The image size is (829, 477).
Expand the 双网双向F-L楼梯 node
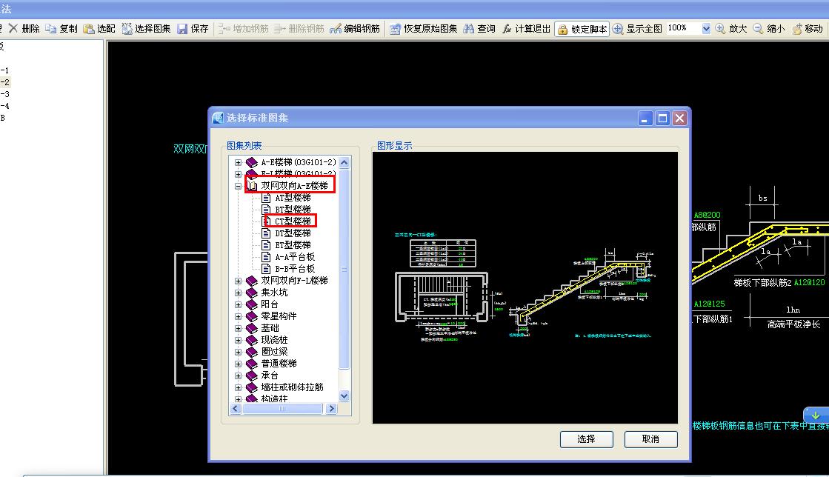click(238, 281)
